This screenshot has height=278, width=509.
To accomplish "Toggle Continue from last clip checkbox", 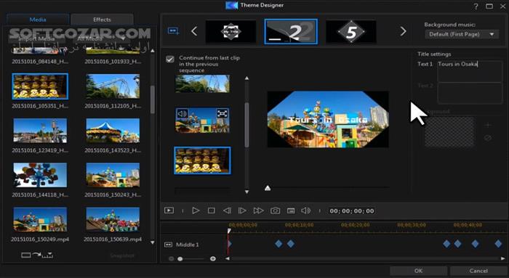I will click(x=170, y=60).
